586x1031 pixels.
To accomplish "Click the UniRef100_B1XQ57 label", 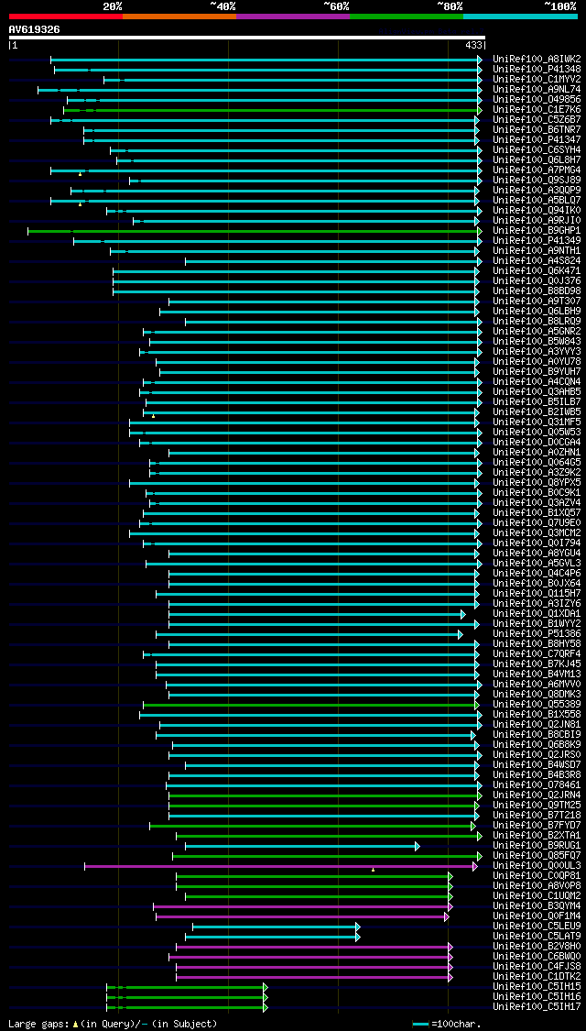I will click(537, 513).
